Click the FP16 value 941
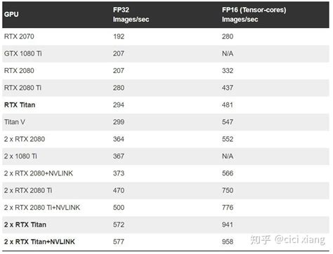Image resolution: width=333 pixels, height=254 pixels. pyautogui.click(x=228, y=225)
